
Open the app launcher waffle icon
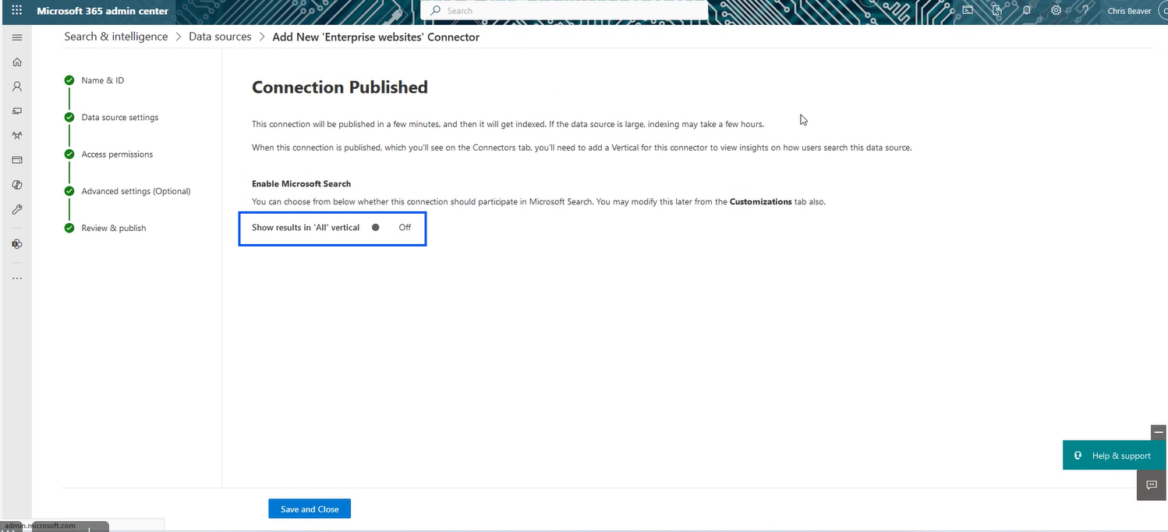click(x=16, y=11)
